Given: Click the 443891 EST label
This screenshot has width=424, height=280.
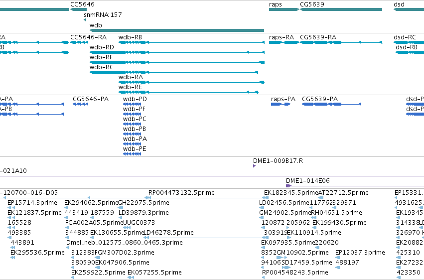Looking at the screenshot, I should 22,243.
